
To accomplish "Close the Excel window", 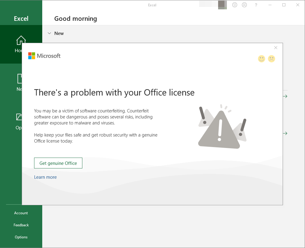I will point(297,5).
